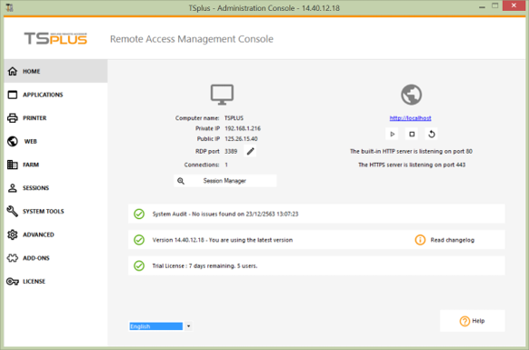Click the License key icon
This screenshot has width=529, height=350.
tap(13, 281)
